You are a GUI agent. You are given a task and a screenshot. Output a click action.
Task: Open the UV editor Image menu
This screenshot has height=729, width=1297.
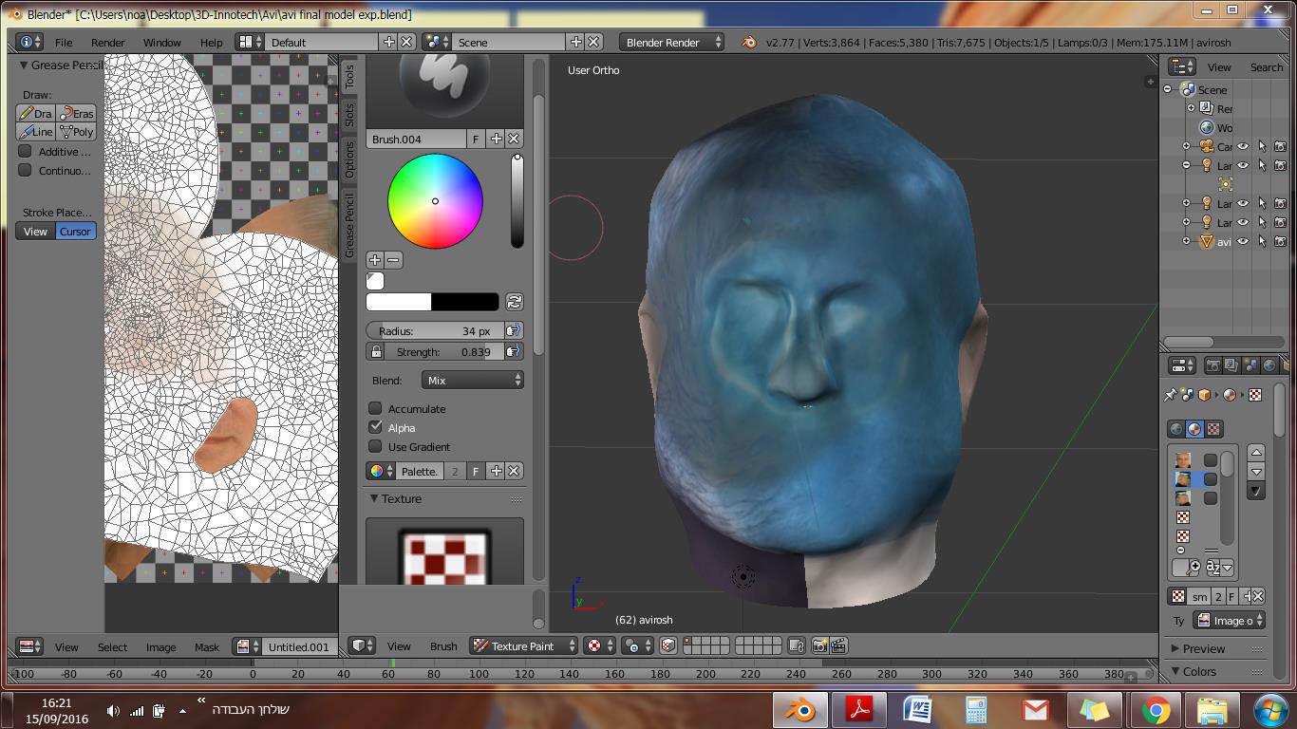coord(160,647)
